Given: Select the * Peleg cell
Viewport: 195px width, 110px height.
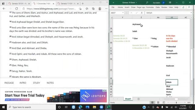Looking at the screenshot, I should coord(158,38).
